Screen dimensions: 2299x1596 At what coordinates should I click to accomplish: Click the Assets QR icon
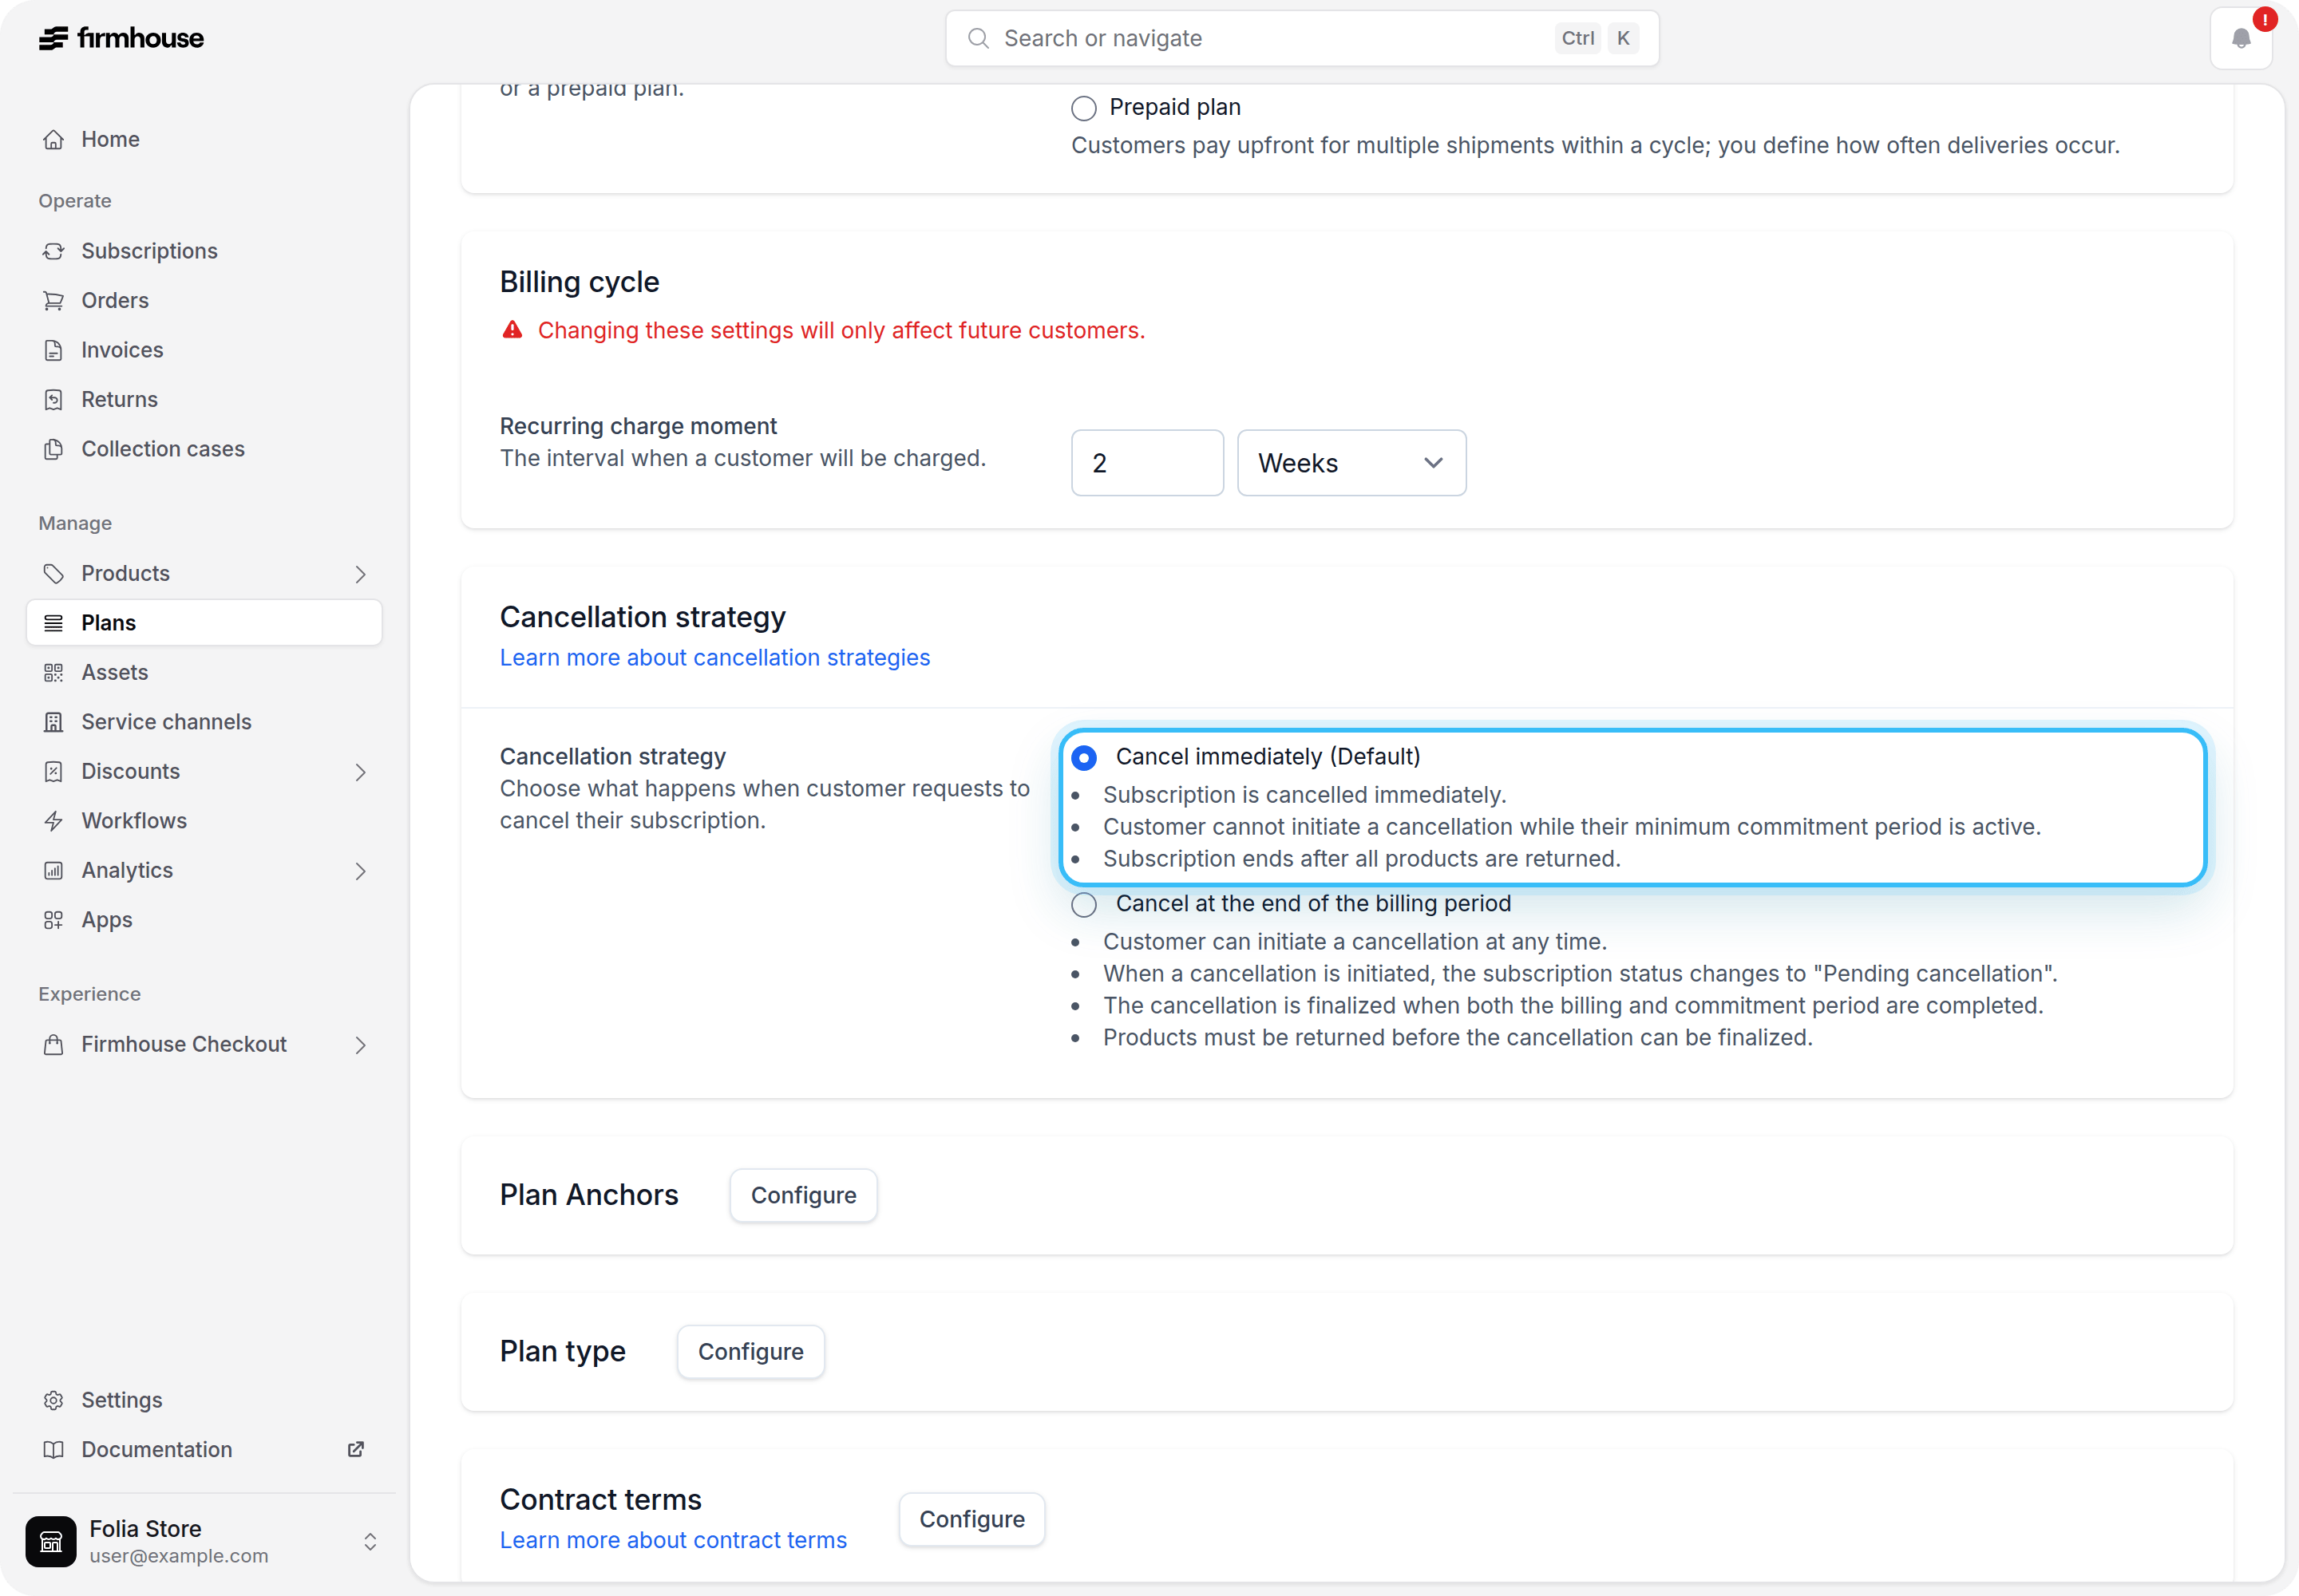54,672
